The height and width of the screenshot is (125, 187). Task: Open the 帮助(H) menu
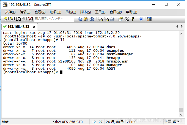(x=131, y=12)
